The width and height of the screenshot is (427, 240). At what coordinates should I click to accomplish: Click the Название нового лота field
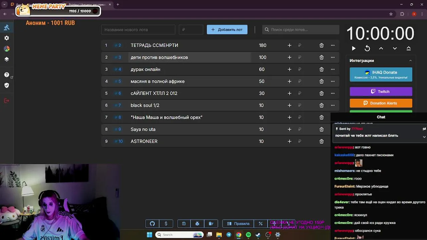pos(138,30)
